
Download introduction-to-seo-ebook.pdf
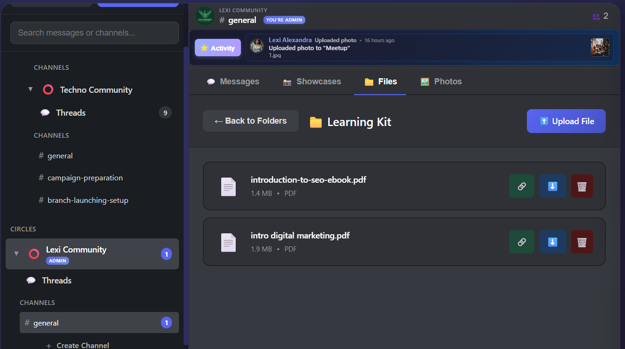coord(552,186)
